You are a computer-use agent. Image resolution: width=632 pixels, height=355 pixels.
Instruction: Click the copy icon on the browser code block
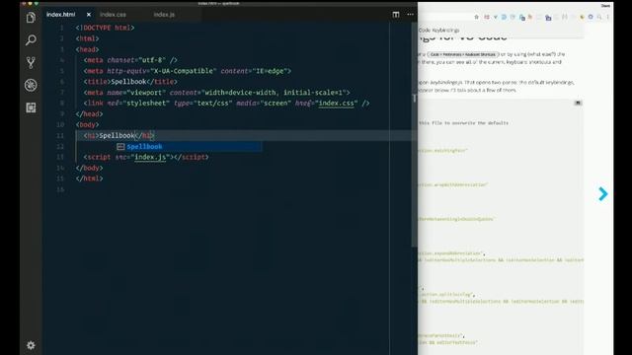578,103
